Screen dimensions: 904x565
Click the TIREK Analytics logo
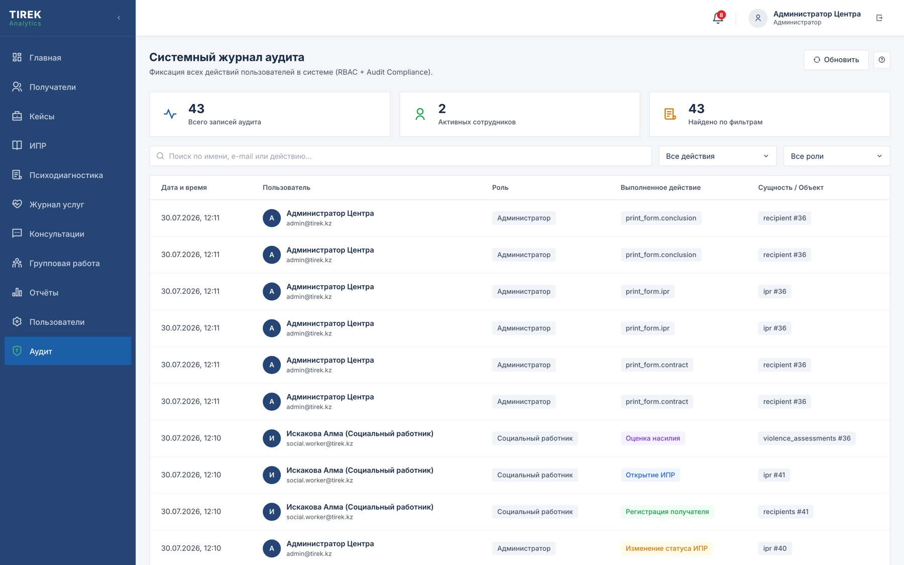[x=26, y=18]
